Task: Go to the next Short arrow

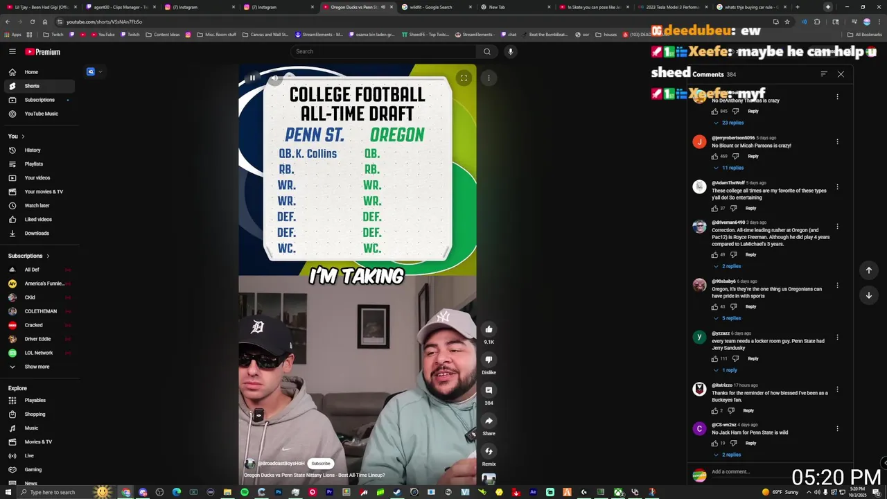Action: [868, 295]
